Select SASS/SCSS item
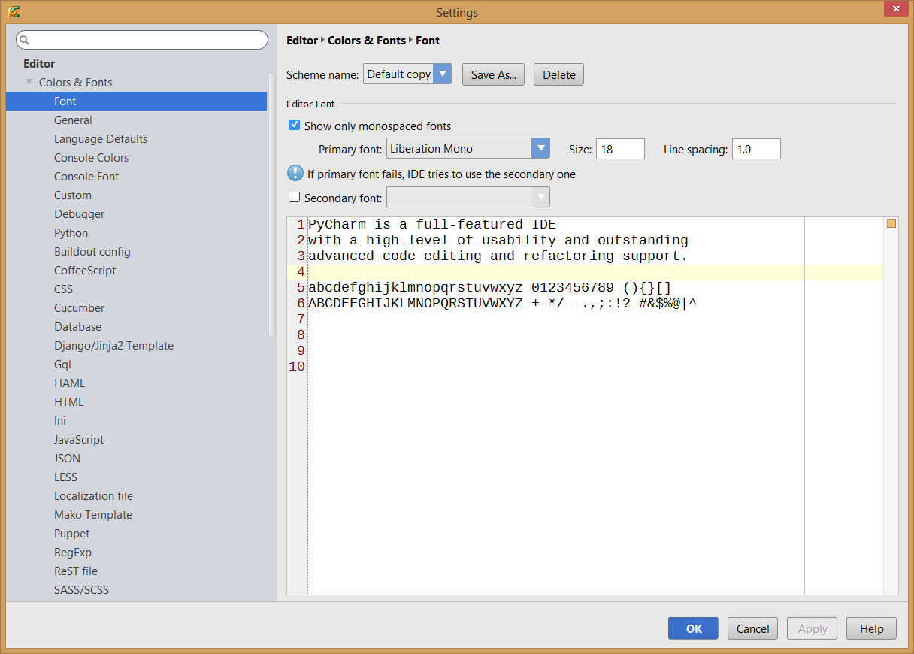Screen dimensions: 914x654 tap(81, 589)
